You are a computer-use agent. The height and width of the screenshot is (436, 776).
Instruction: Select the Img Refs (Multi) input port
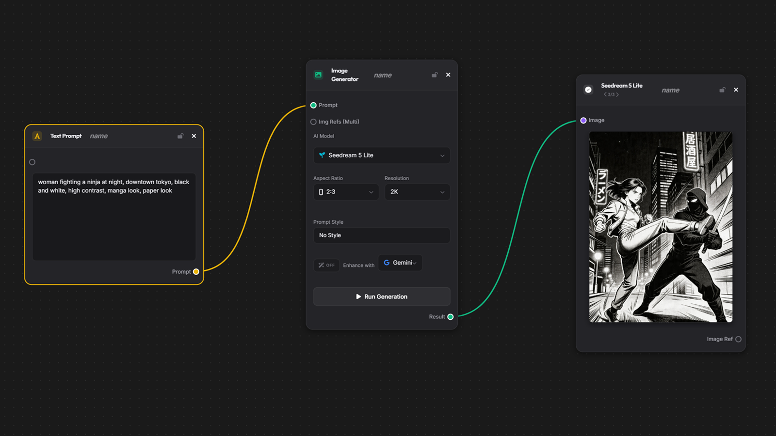313,122
